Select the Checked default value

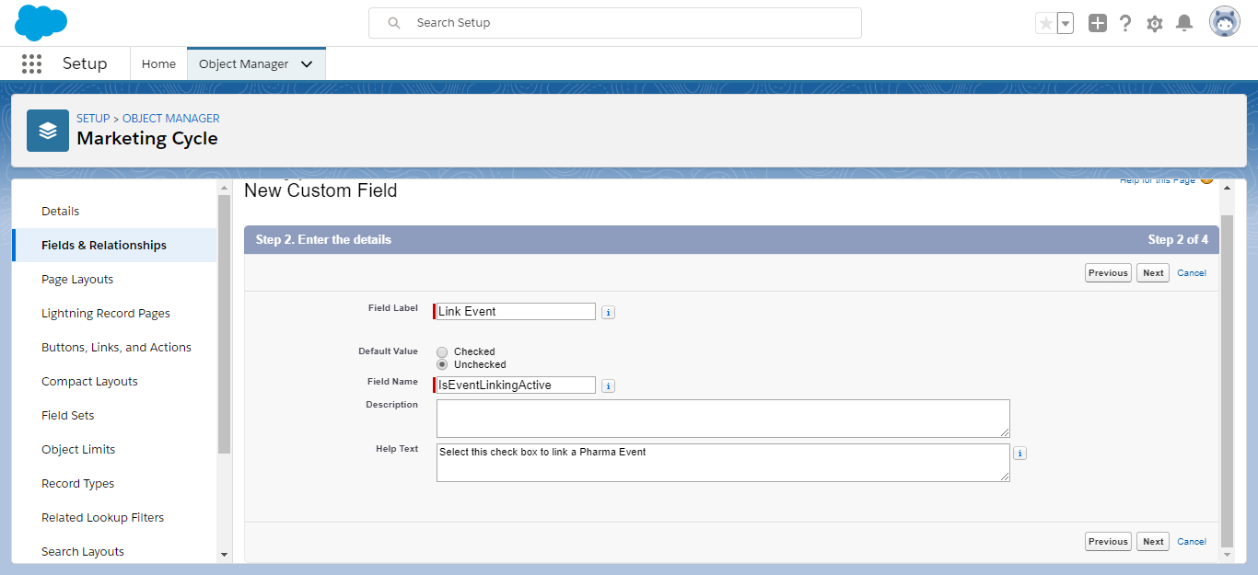tap(442, 351)
